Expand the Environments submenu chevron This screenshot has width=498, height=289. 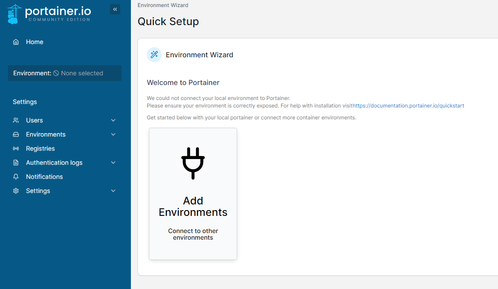click(113, 134)
